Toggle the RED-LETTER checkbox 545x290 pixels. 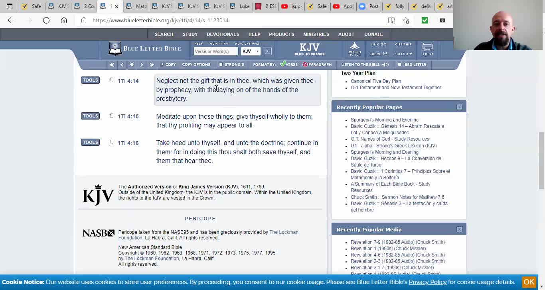399,65
